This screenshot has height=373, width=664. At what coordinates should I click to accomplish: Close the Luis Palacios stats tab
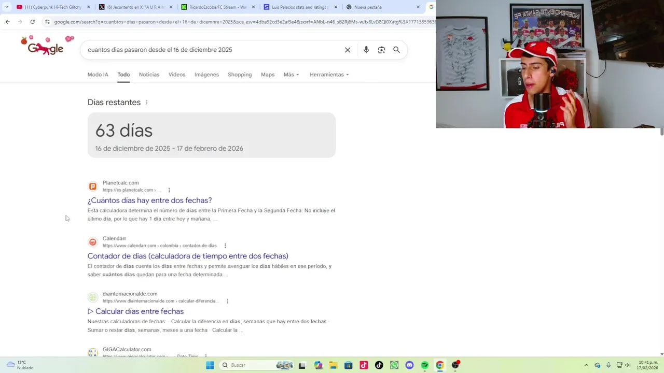[x=336, y=7]
